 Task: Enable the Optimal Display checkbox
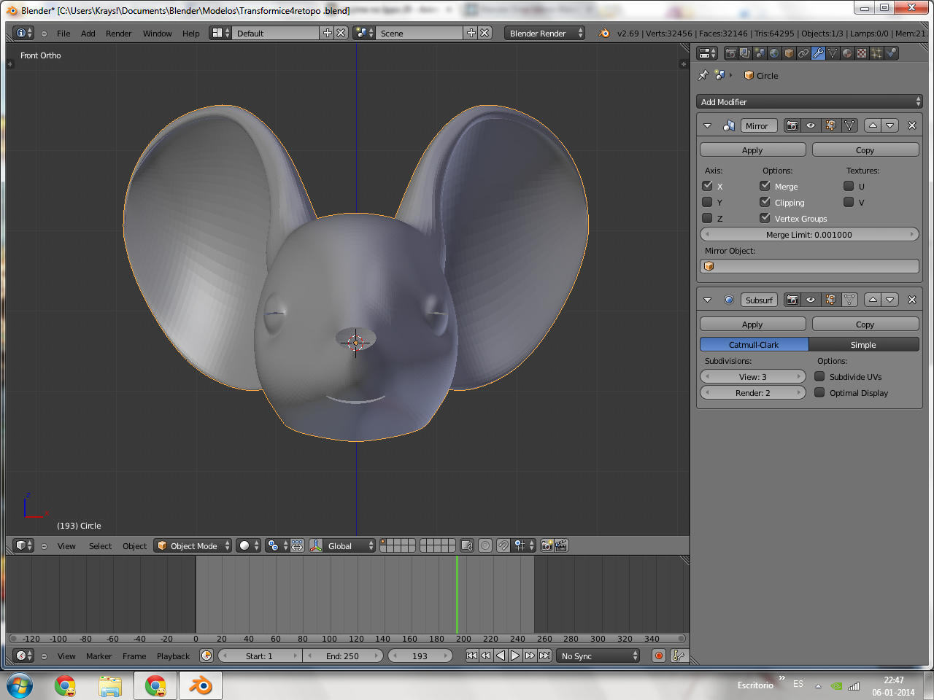[x=819, y=392]
